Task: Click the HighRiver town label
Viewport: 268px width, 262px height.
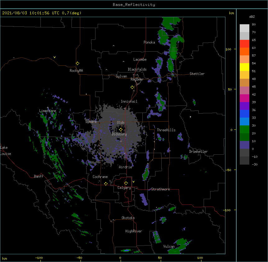Action: point(134,231)
